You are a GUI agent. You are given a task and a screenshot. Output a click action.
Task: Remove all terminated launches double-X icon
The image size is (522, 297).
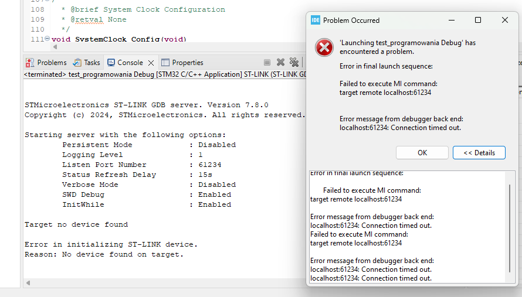click(x=294, y=62)
